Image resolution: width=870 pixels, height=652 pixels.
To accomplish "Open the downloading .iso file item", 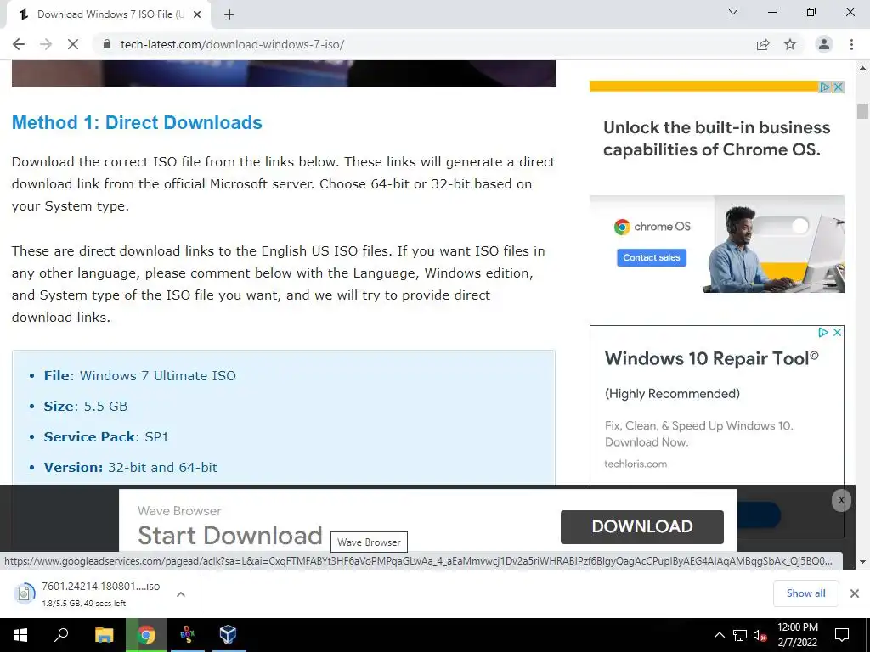I will (x=100, y=593).
